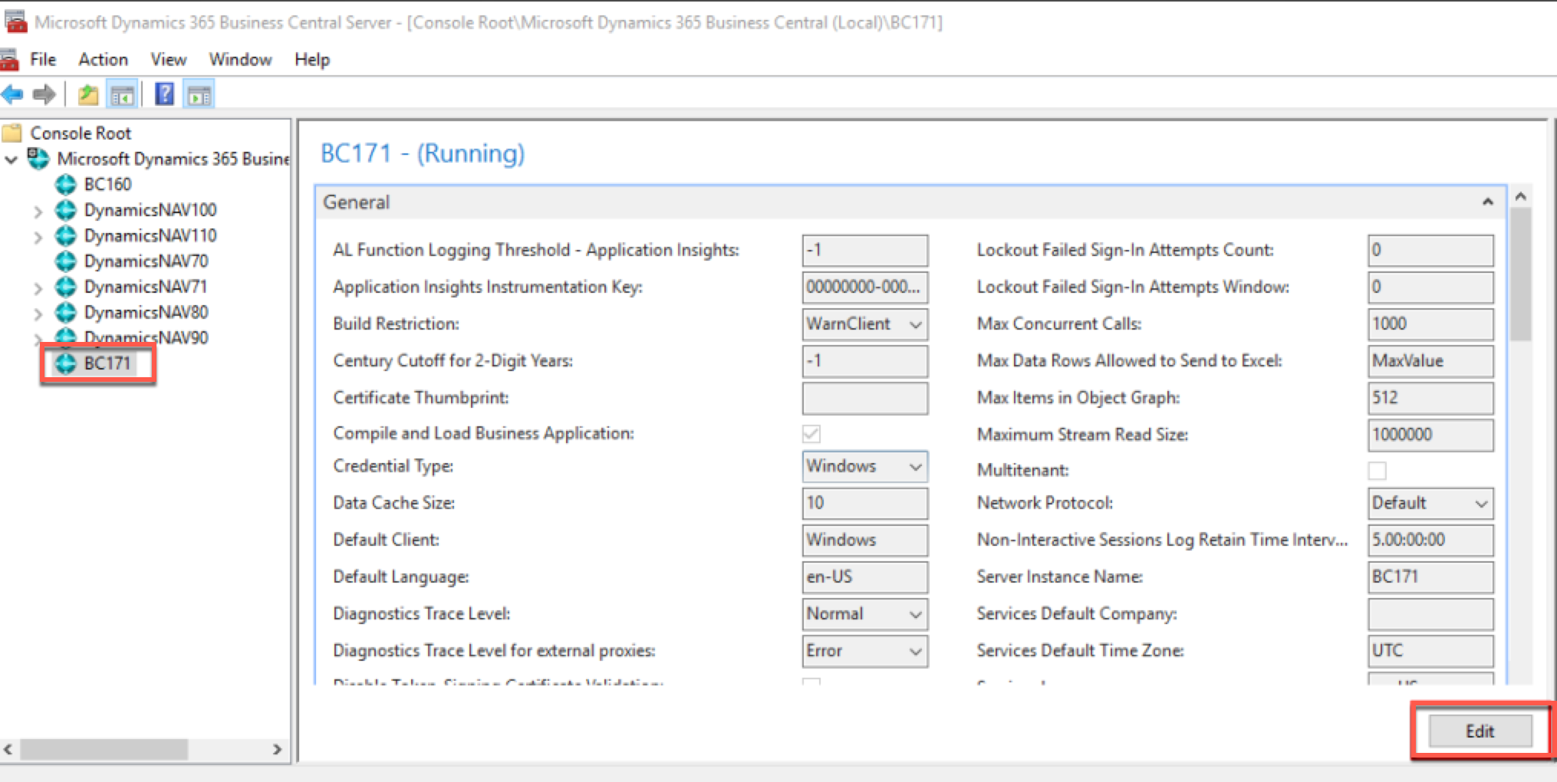Open the Help menu
The image size is (1557, 782).
click(311, 60)
